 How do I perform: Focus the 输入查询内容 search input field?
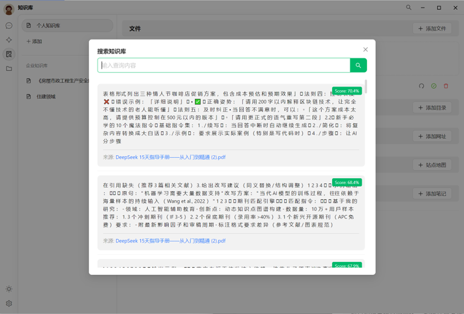pyautogui.click(x=224, y=65)
